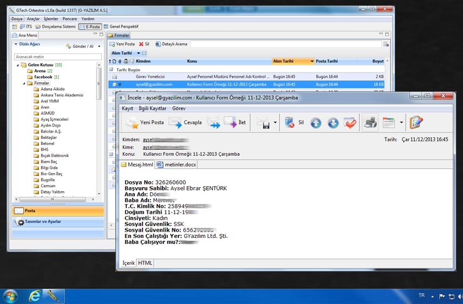This screenshot has width=463, height=304.
Task: Click the red checkmark mark-as-done icon
Action: (x=350, y=123)
